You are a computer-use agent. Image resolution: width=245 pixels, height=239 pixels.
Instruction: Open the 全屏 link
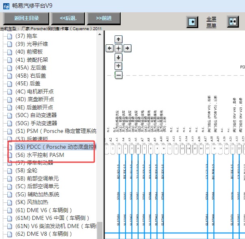tap(211, 19)
